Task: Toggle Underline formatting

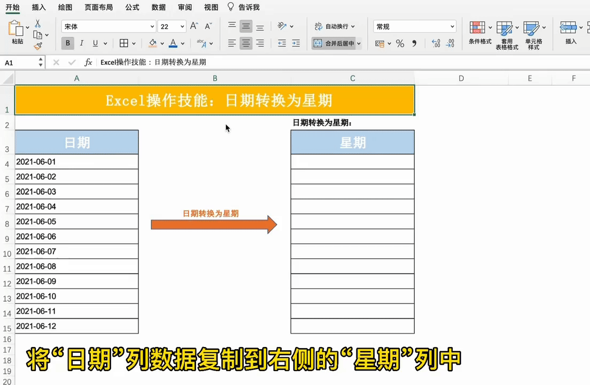Action: pos(95,43)
